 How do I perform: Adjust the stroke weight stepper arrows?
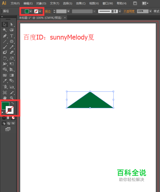pyautogui.click(x=54, y=12)
